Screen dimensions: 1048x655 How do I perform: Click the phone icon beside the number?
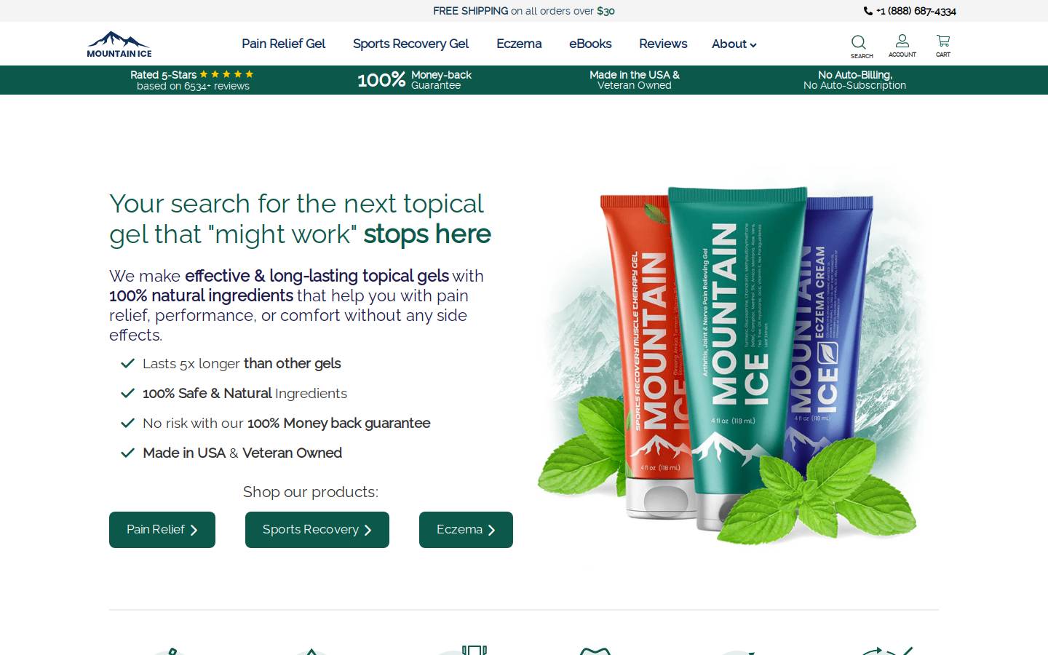click(x=868, y=11)
